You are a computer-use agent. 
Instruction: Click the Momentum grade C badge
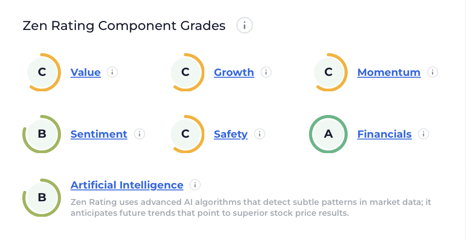coord(329,72)
